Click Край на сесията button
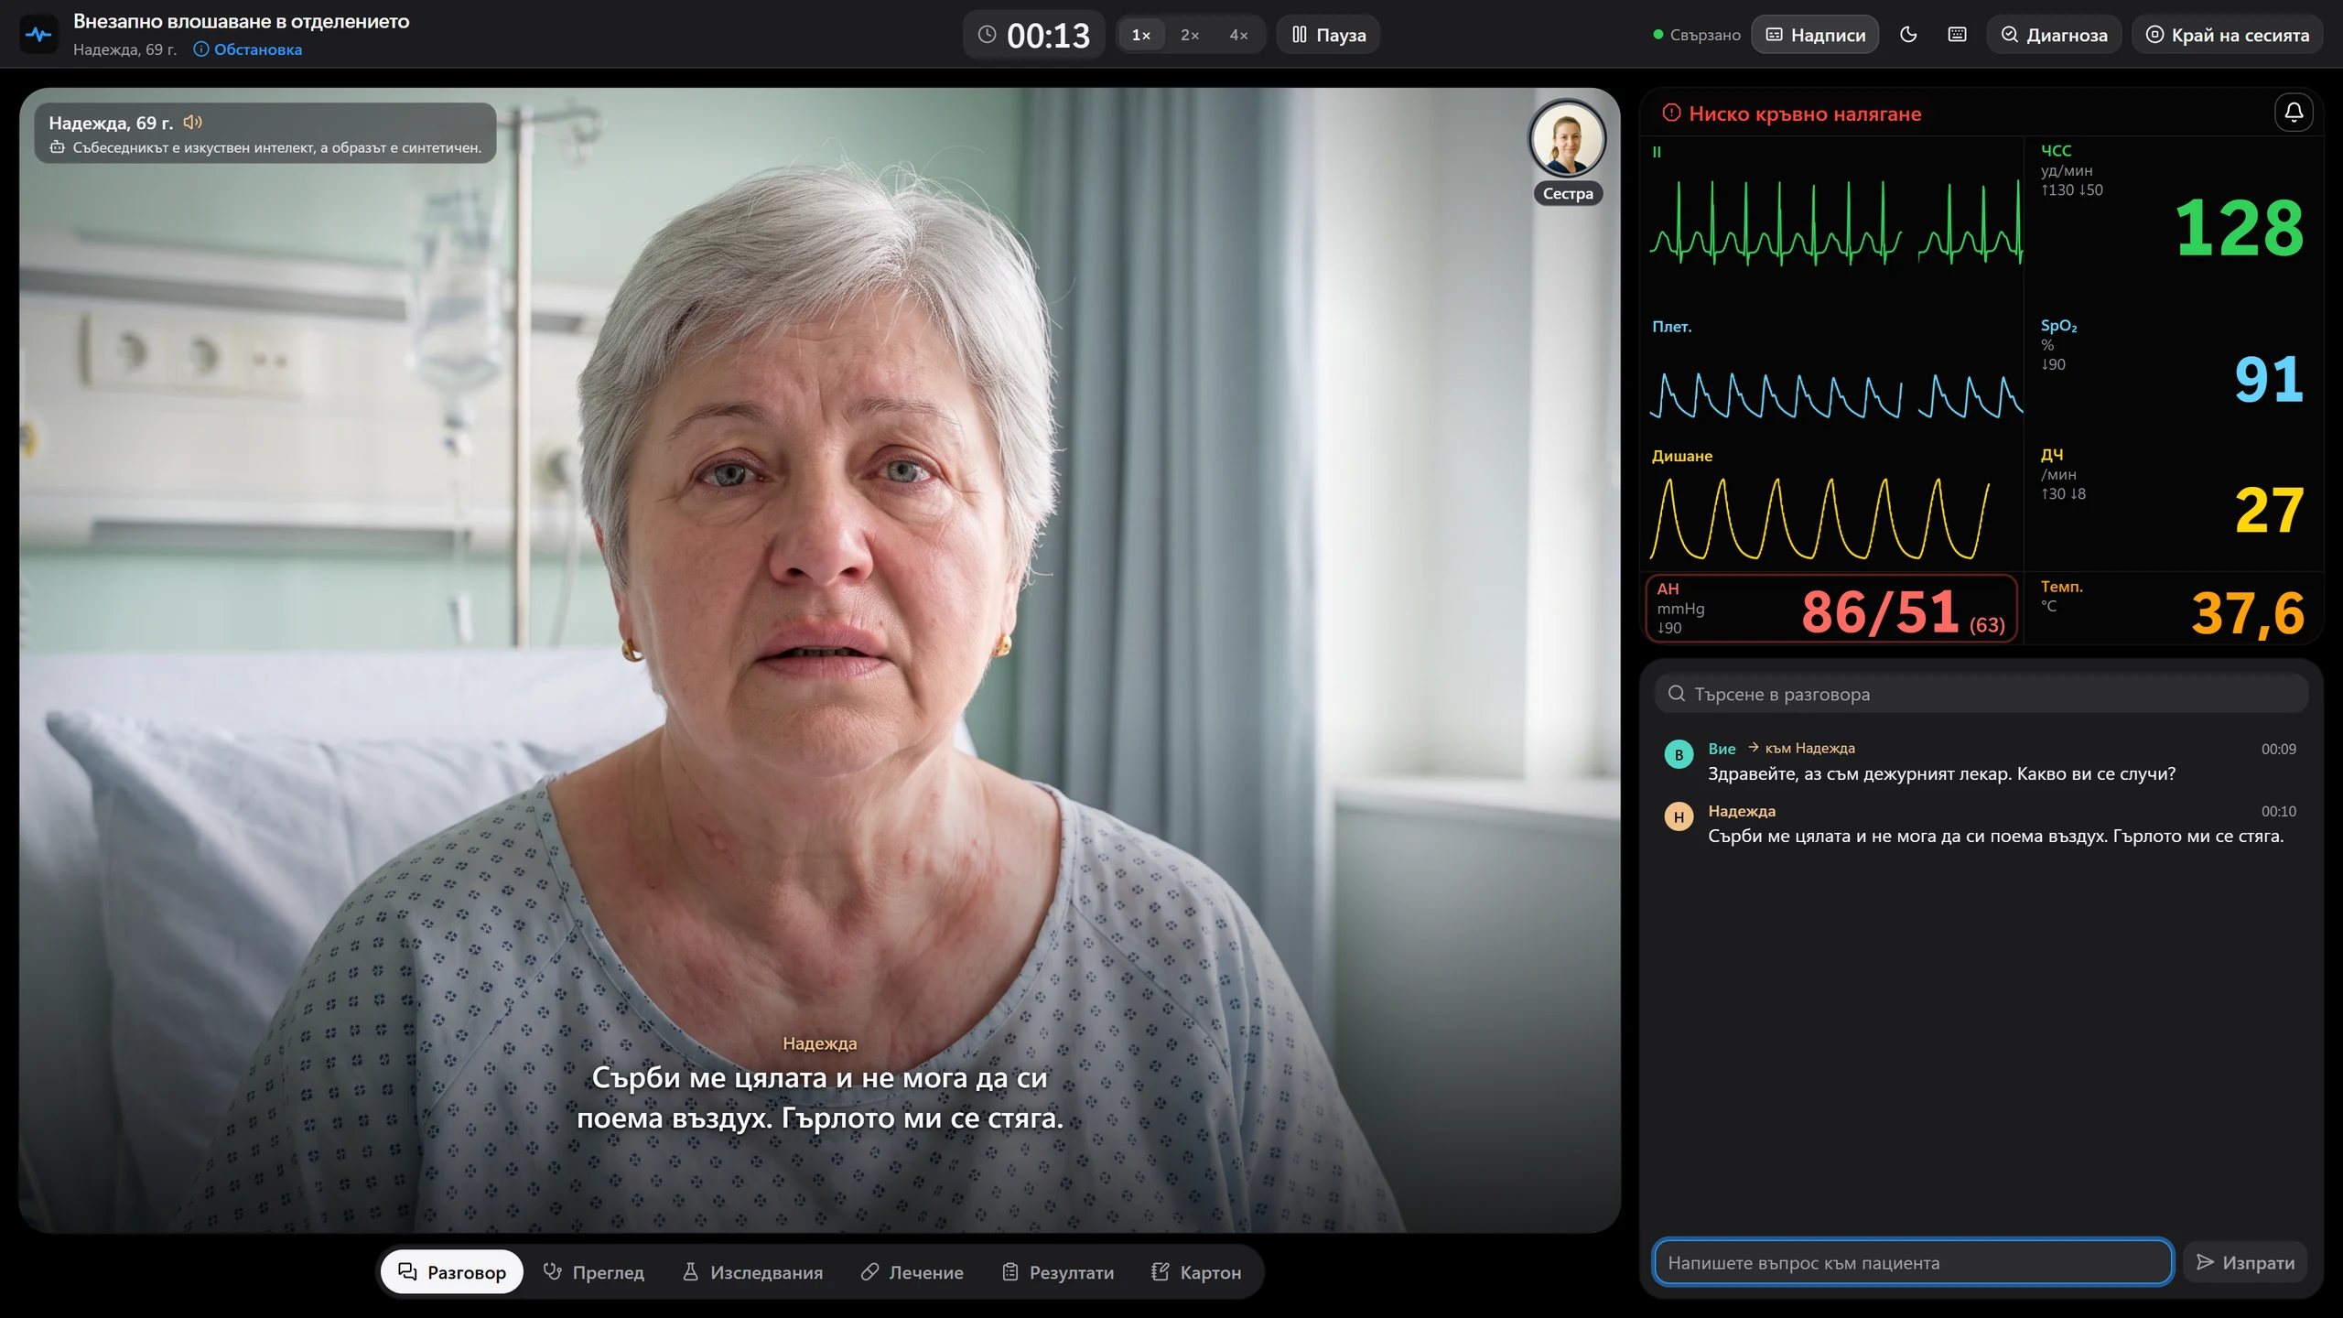The image size is (2343, 1318). point(2227,35)
